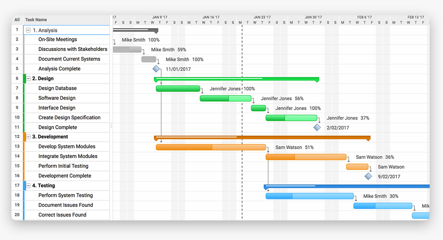Select the Design Database green task bar
Viewport: 443px width, 240px height.
(178, 89)
